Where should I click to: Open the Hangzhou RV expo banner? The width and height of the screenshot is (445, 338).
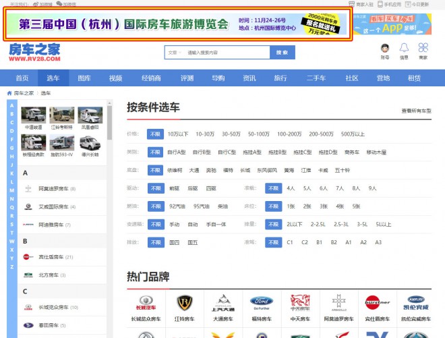(x=177, y=24)
